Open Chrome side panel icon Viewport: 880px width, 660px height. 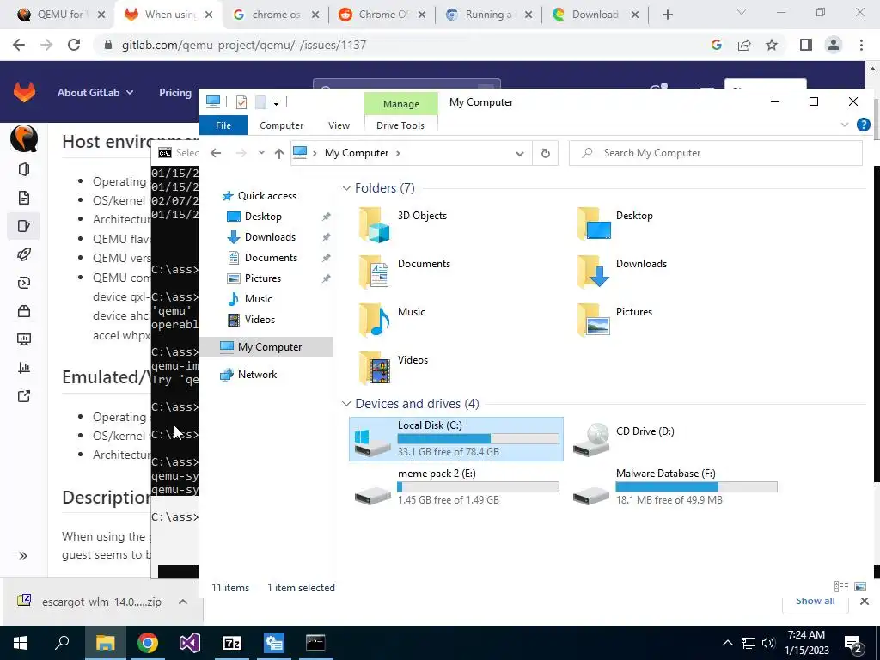pyautogui.click(x=806, y=45)
